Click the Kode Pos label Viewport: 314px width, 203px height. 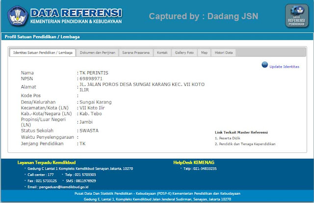pos(30,96)
